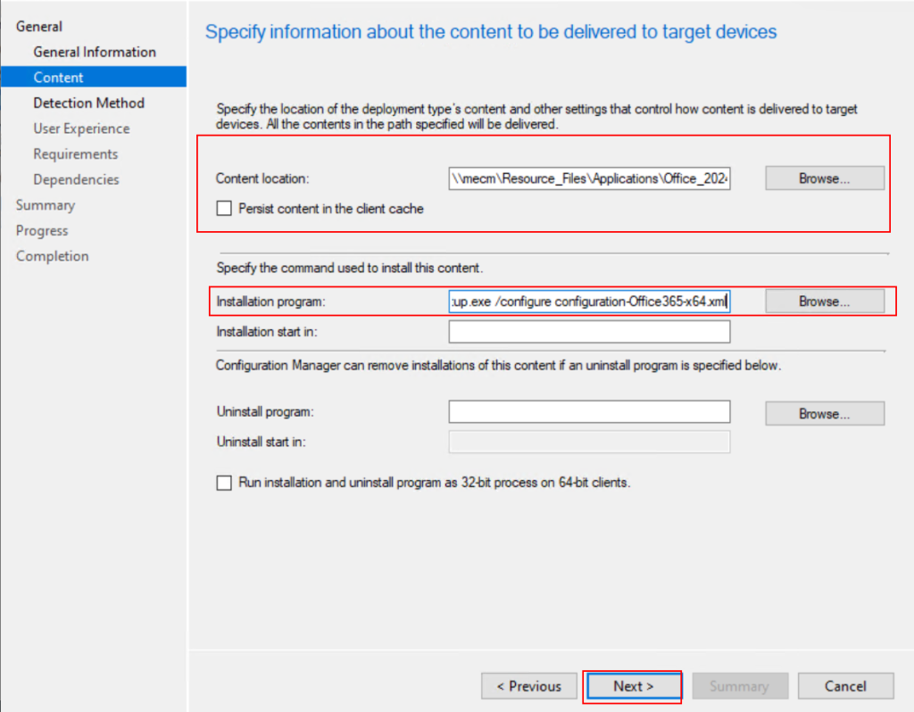Click the General heading in sidebar
Viewport: 914px width, 712px height.
(x=39, y=27)
